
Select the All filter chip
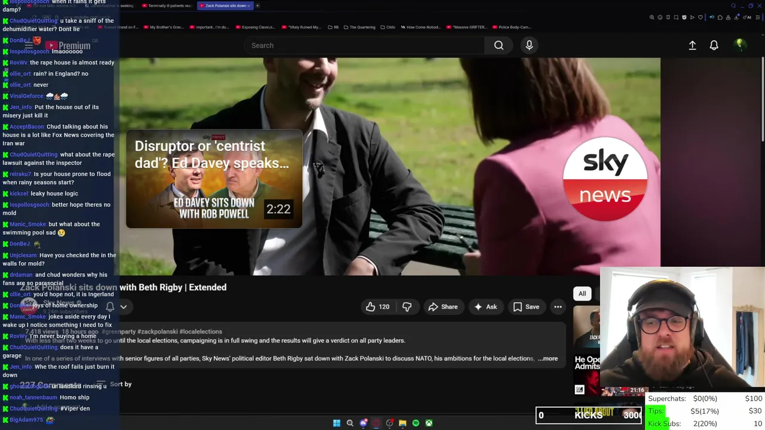click(x=582, y=293)
